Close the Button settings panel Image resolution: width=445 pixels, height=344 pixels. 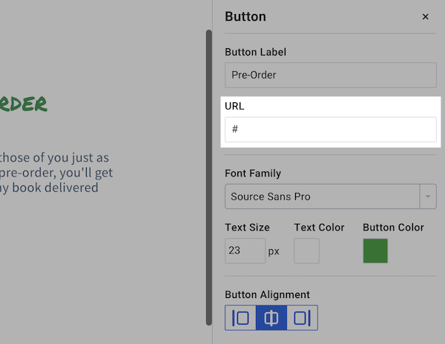click(x=425, y=17)
